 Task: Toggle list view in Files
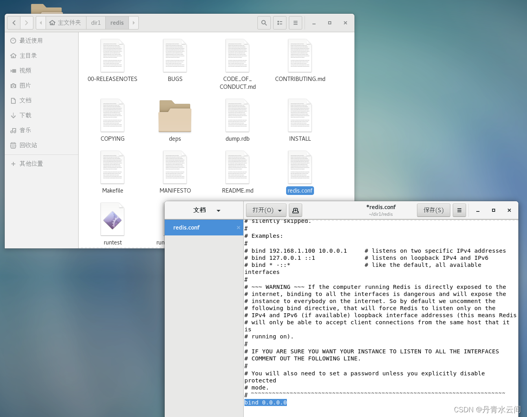pos(280,23)
